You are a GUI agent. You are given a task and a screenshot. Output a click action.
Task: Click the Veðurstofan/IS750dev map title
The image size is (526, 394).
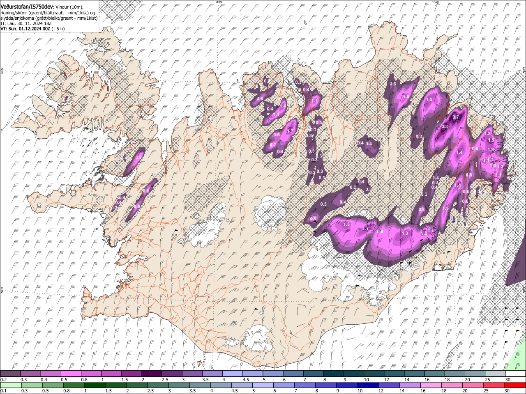27,6
